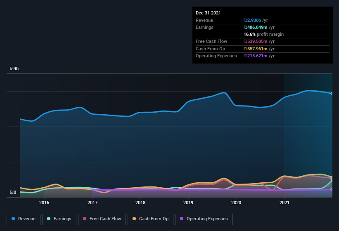Toggle the Operating Expenses legend button

[204, 219]
